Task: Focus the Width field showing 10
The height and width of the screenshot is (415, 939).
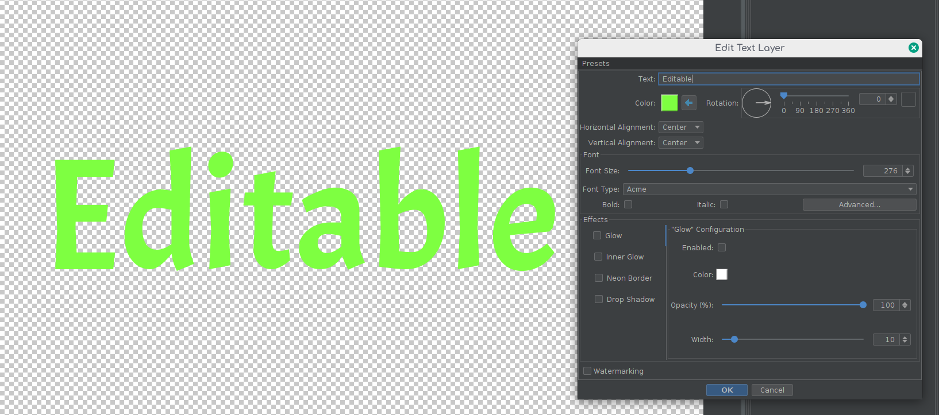Action: (887, 340)
